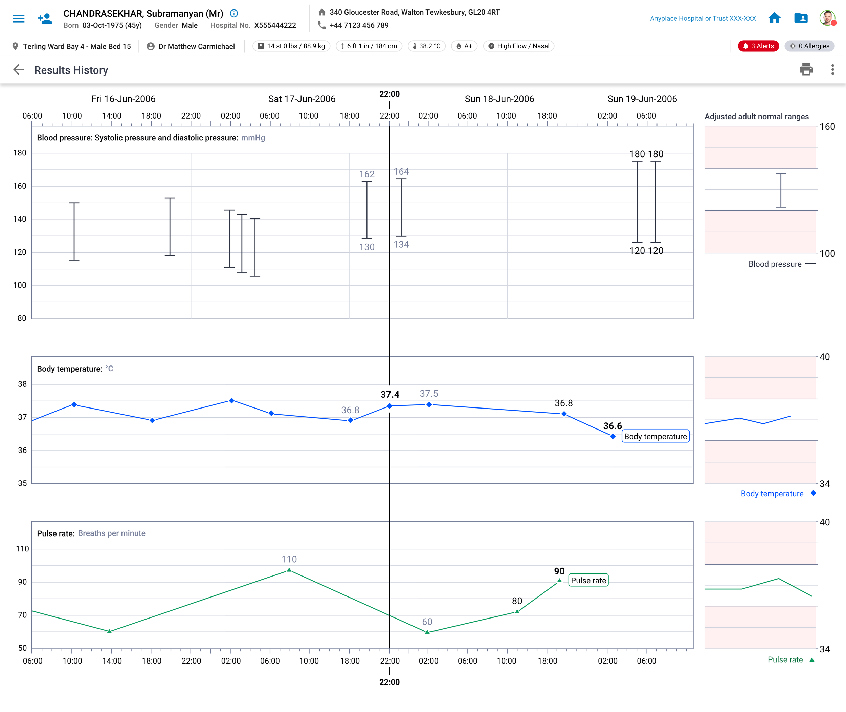Select the Sat 17-Jun-2006 date header
The height and width of the screenshot is (712, 846).
[x=302, y=99]
